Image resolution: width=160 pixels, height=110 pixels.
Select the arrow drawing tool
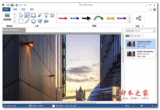(27, 15)
